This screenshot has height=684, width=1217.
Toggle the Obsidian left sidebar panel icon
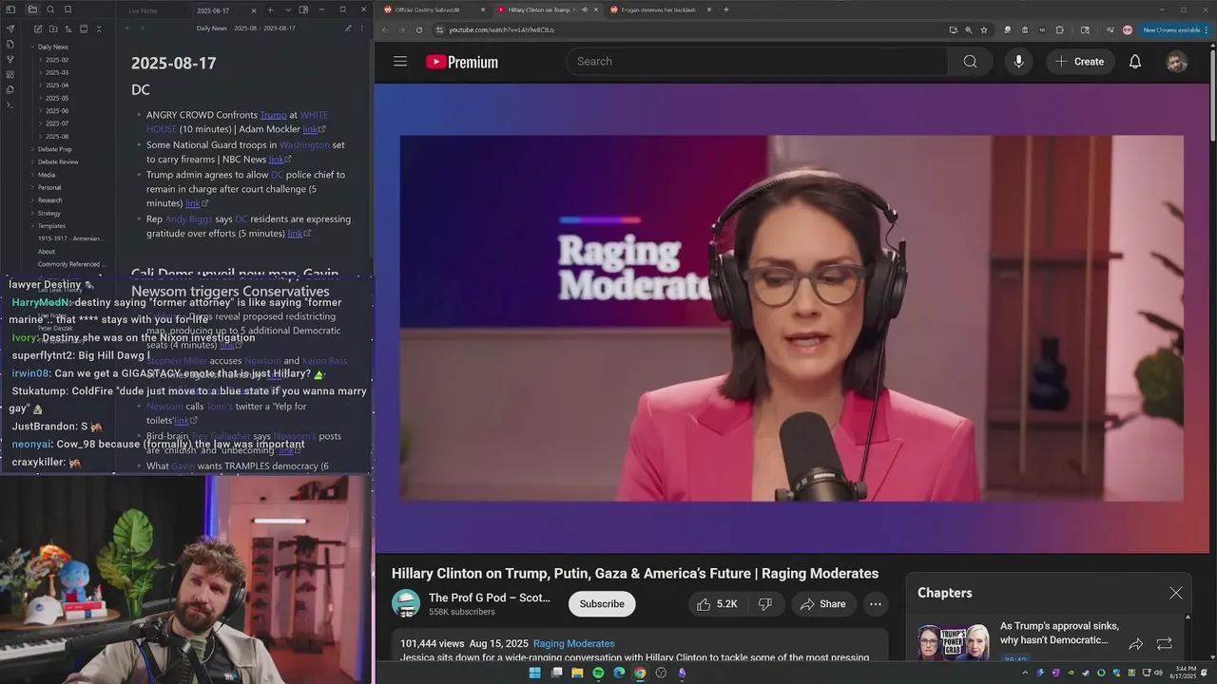tap(10, 9)
